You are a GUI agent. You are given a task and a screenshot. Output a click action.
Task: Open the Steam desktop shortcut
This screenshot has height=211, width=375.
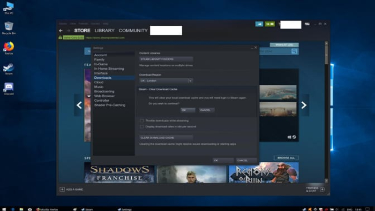9,68
